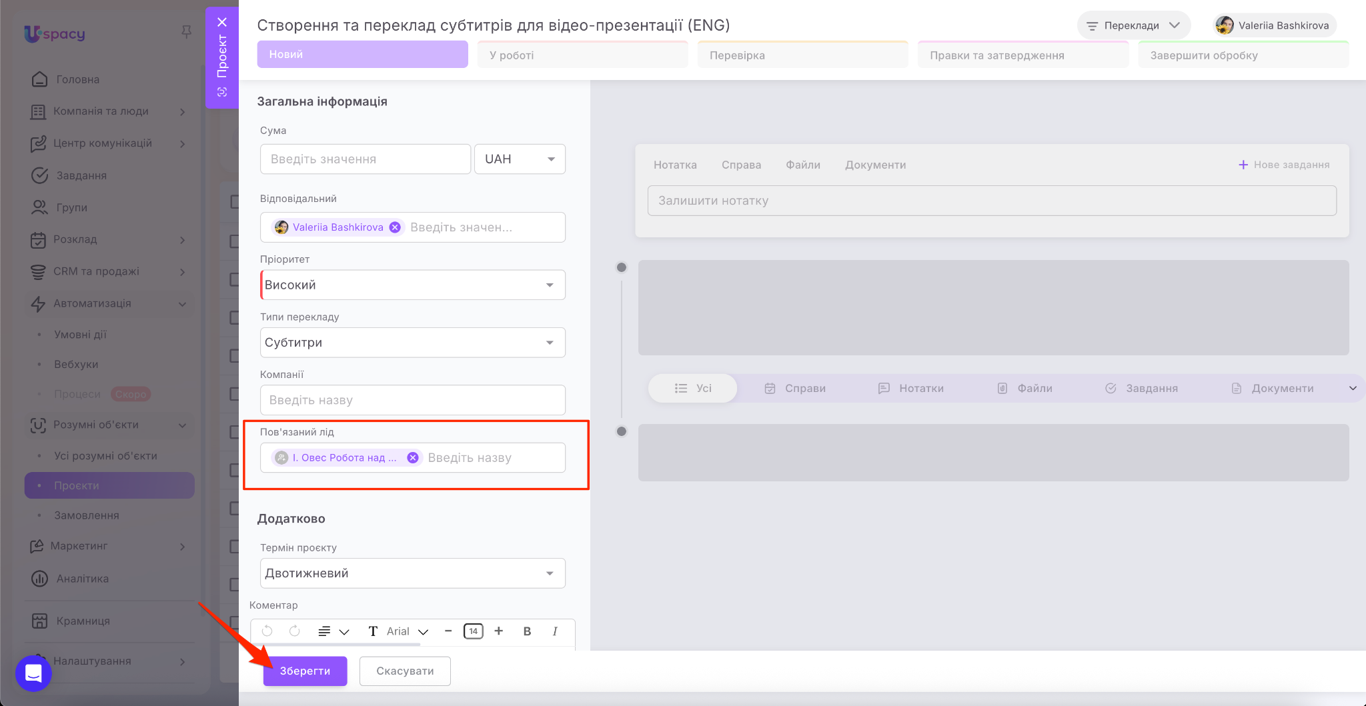Toggle bold formatting in comment toolbar
The image size is (1366, 706).
tap(527, 631)
